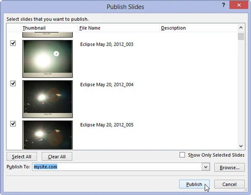251x195 pixels.
Task: Click file name Eclipse May 20, 2012_003
Action: click(x=107, y=44)
